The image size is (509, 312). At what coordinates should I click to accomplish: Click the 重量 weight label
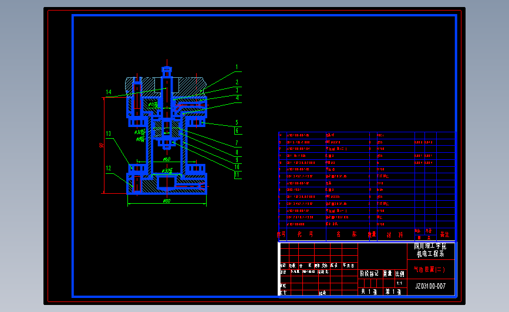point(387,273)
